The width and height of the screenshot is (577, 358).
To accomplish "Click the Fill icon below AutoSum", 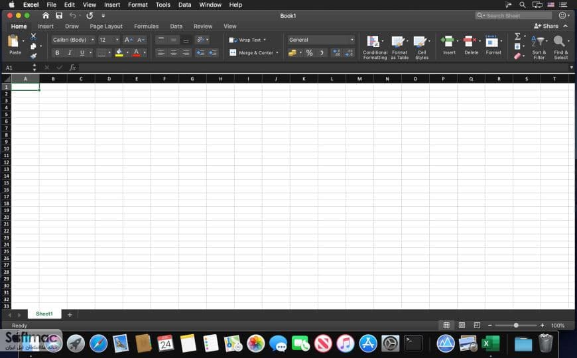I will pyautogui.click(x=517, y=46).
